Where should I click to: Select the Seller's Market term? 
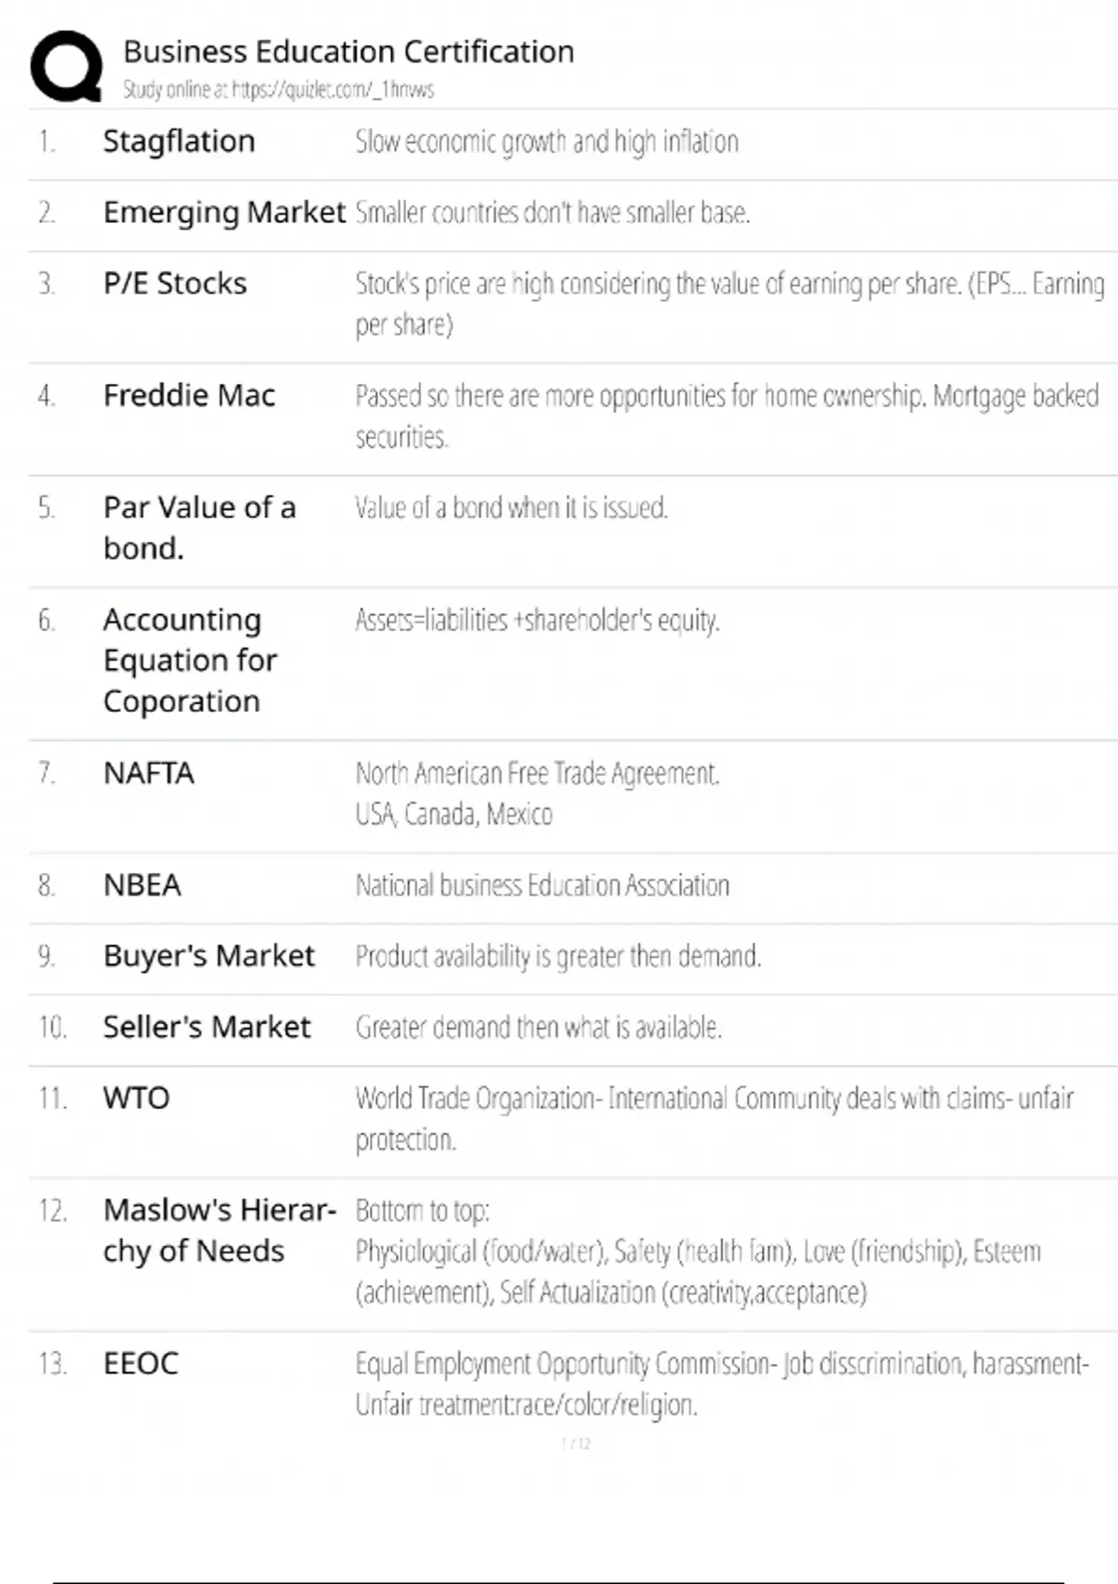coord(207,1026)
